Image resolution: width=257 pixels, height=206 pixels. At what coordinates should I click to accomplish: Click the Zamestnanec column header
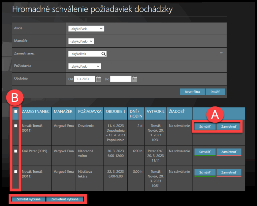[x=36, y=112]
